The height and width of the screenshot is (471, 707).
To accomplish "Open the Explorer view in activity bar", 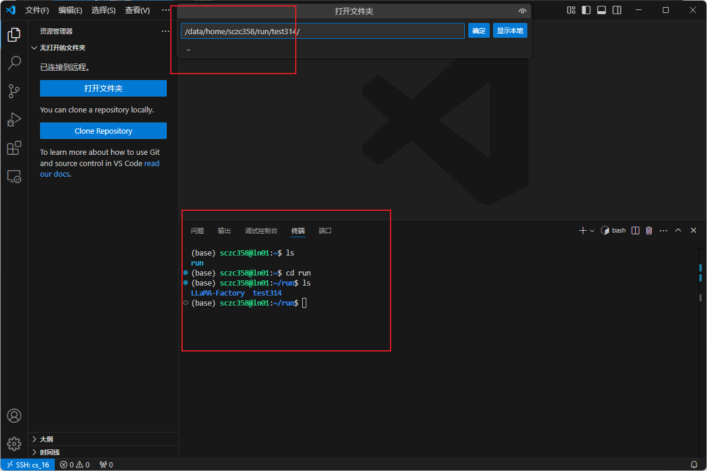I will coord(14,35).
